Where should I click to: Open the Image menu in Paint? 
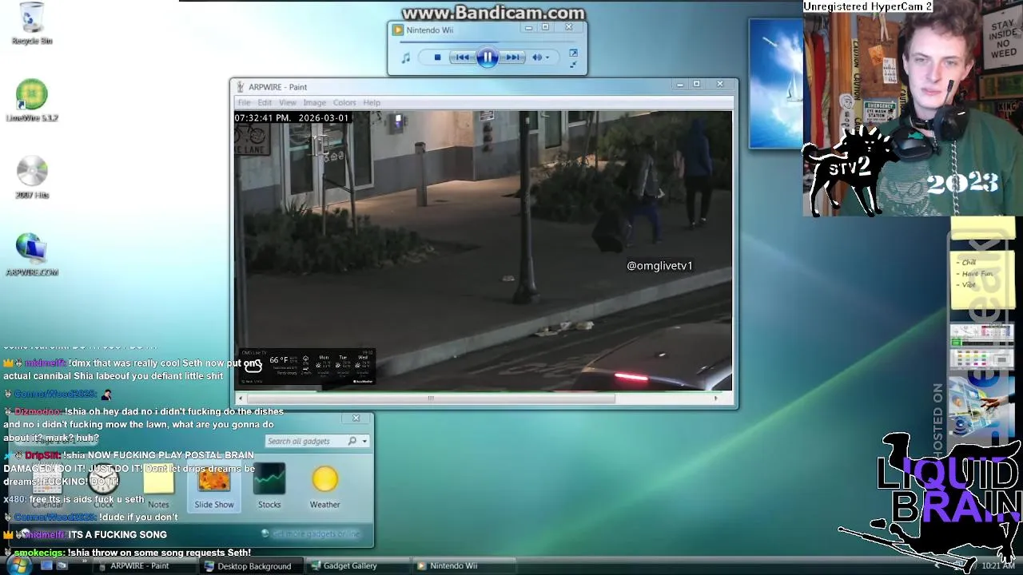314,102
